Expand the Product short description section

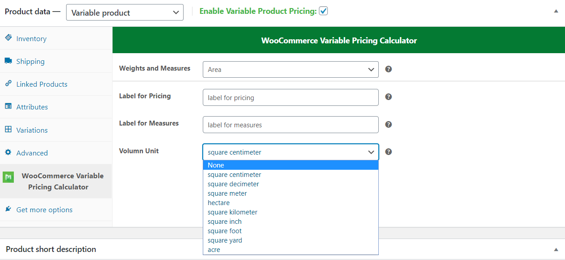tap(556, 249)
